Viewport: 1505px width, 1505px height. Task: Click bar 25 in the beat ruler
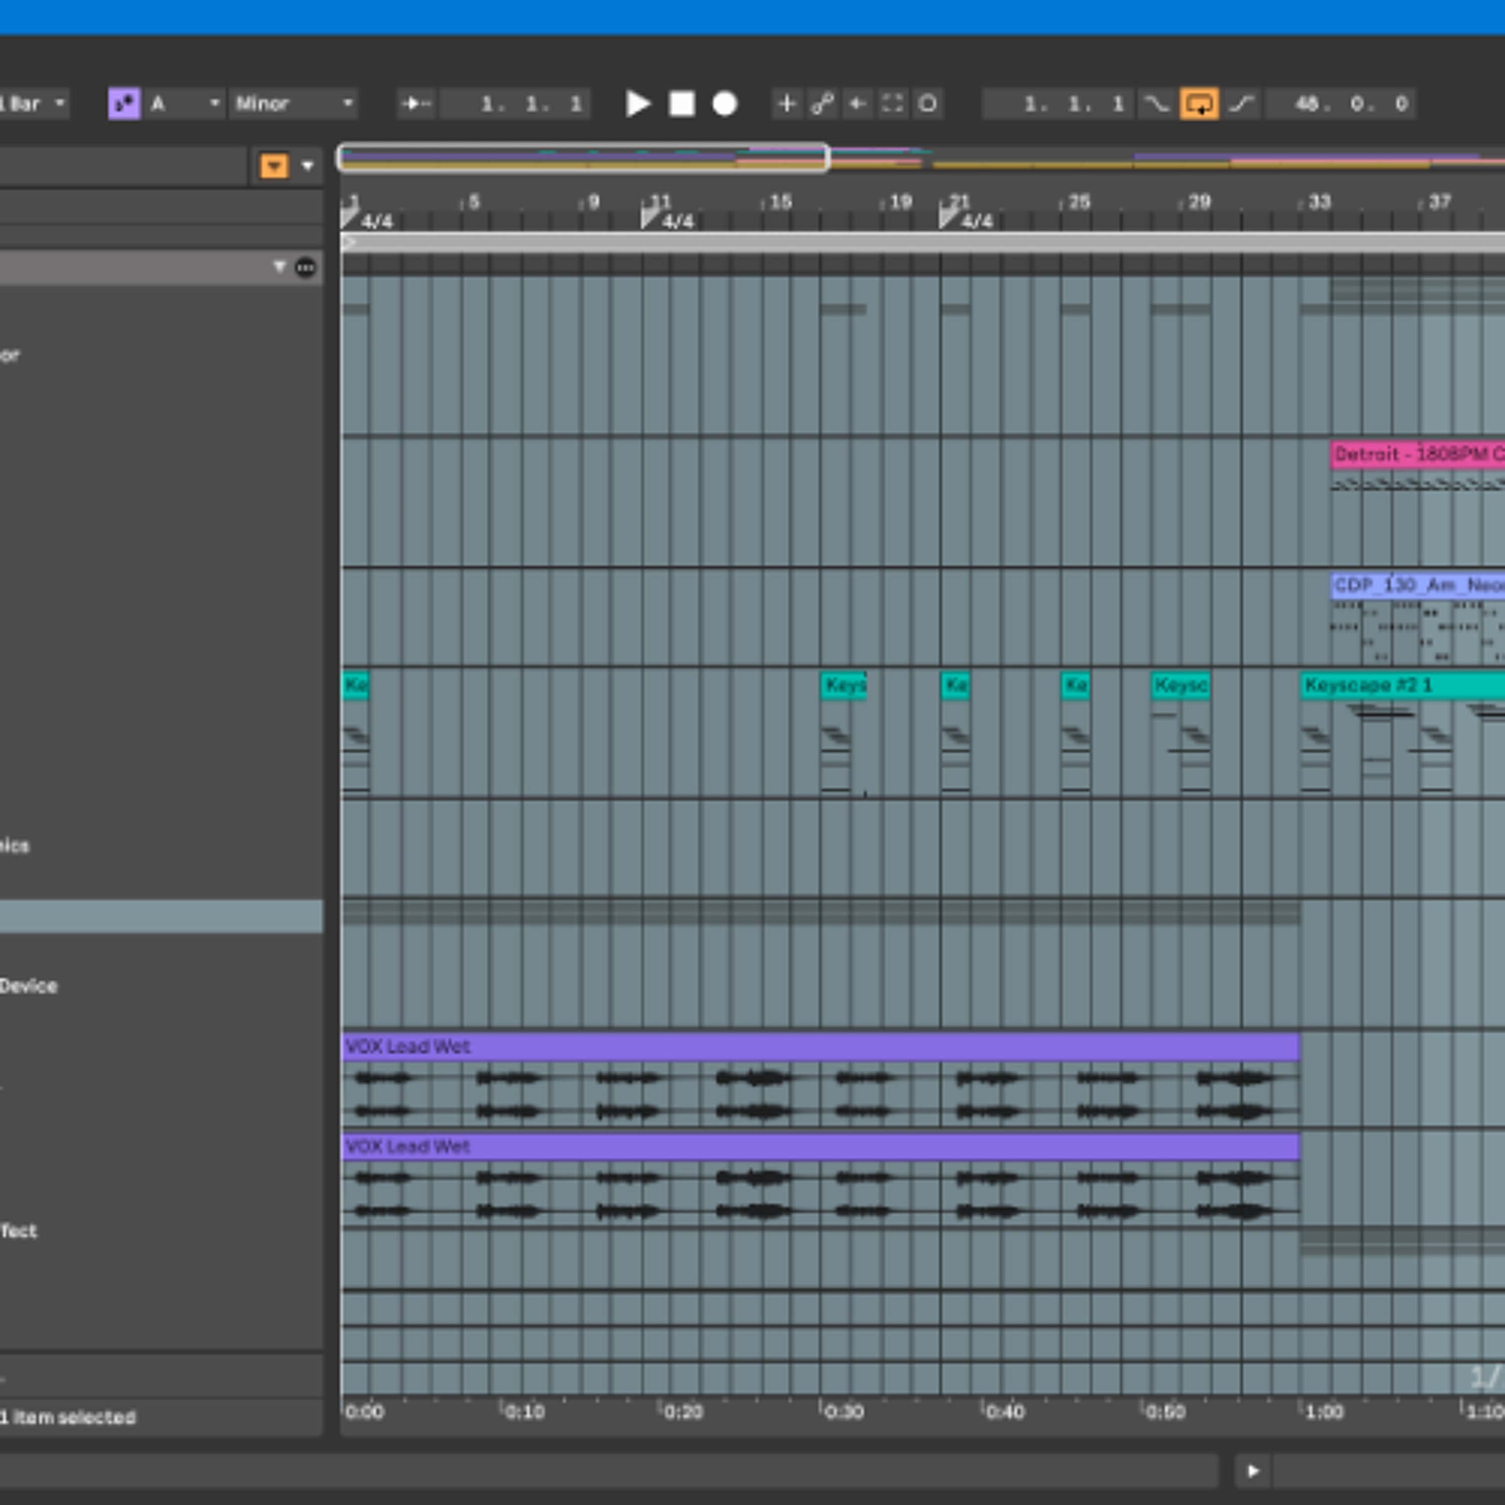[x=1079, y=202]
